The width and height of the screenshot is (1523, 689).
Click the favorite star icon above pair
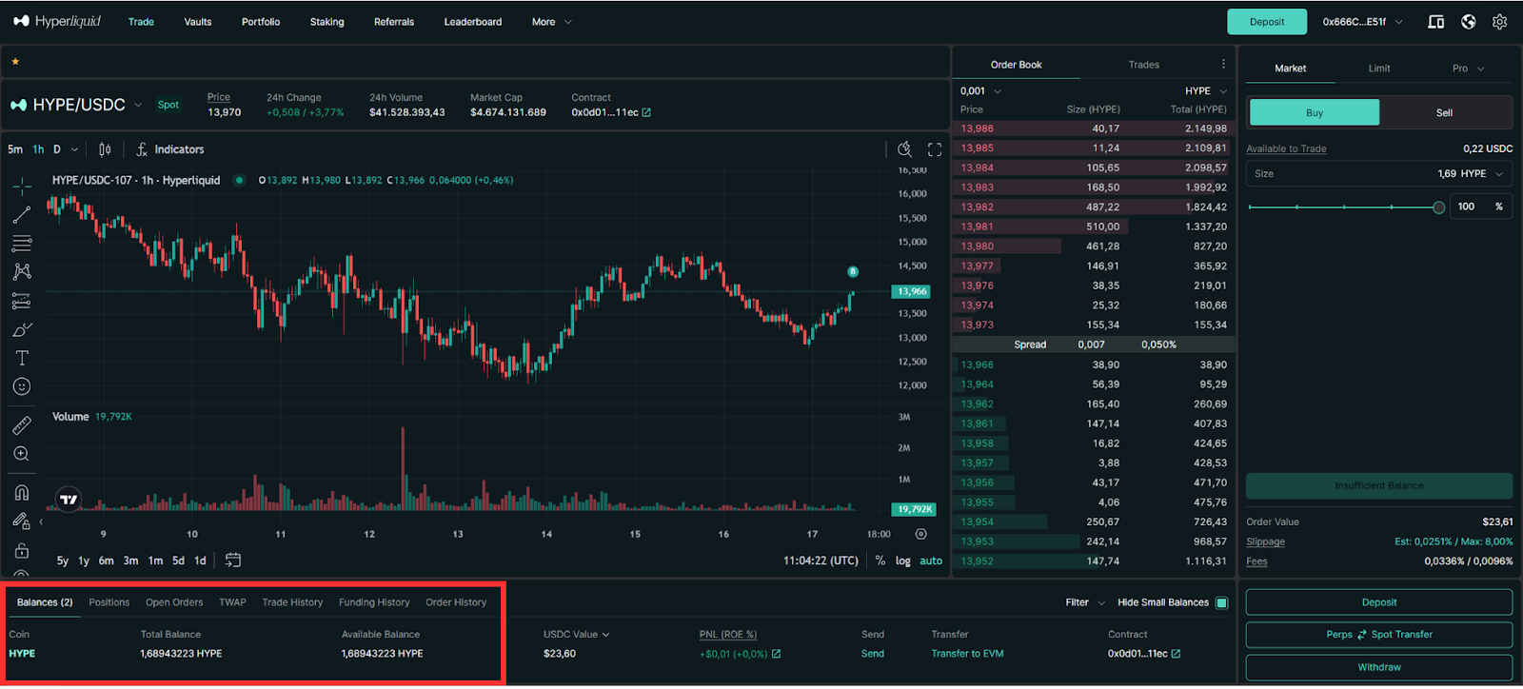pos(15,62)
